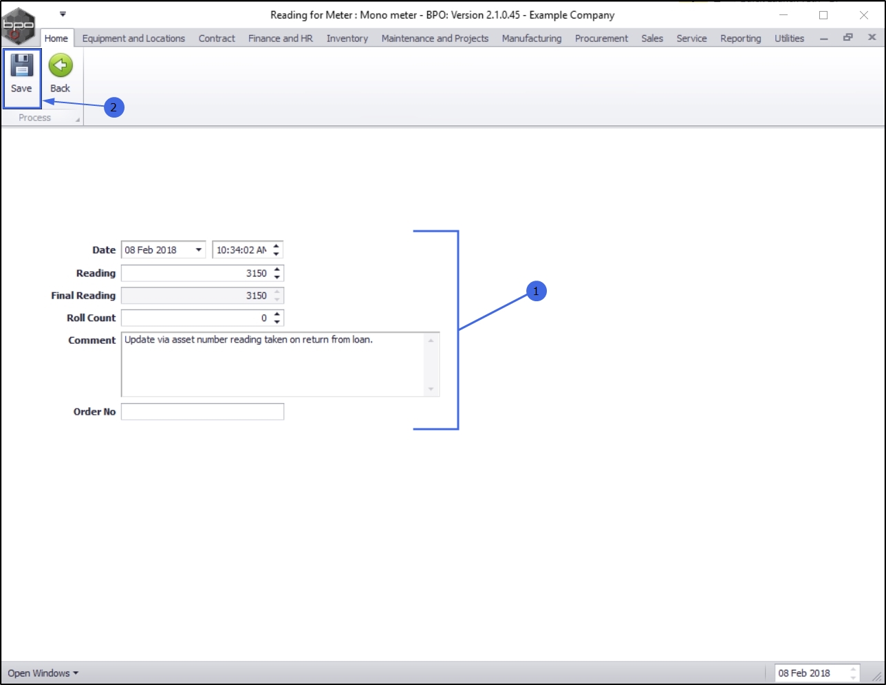Screen dimensions: 886x685
Task: Open the Reporting tab
Action: [741, 39]
